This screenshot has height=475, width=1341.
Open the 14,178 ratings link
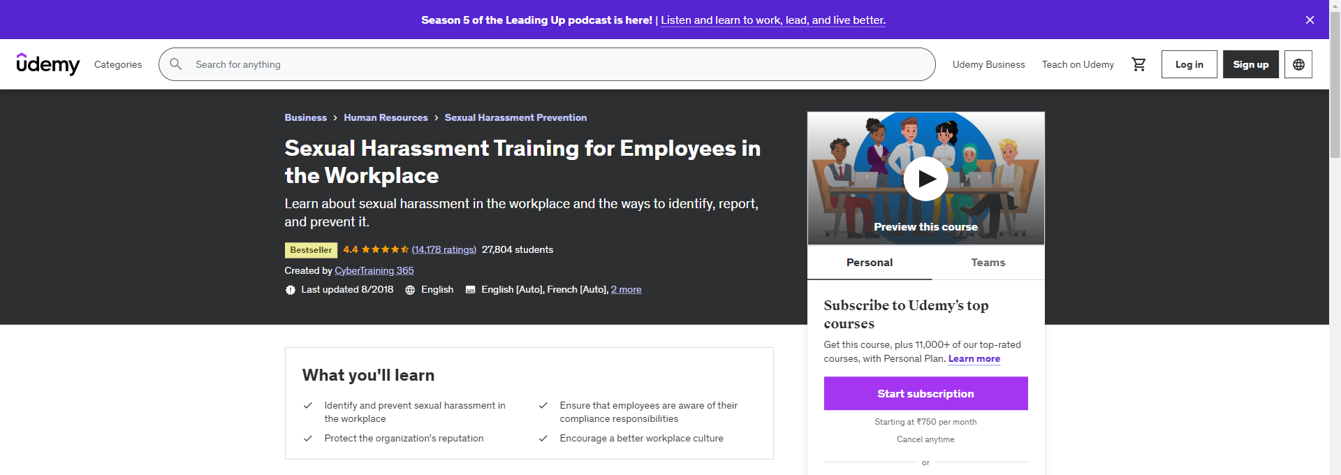(444, 249)
